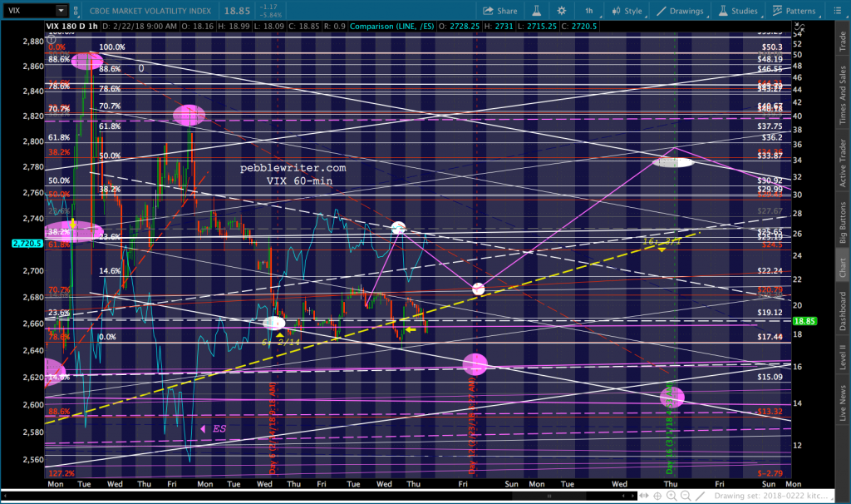Click the pebblewriter.com chart annotation
The width and height of the screenshot is (851, 504).
(293, 168)
